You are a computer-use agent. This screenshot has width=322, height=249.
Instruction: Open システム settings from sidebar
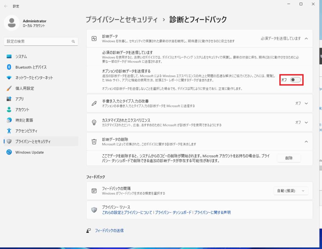[21, 56]
